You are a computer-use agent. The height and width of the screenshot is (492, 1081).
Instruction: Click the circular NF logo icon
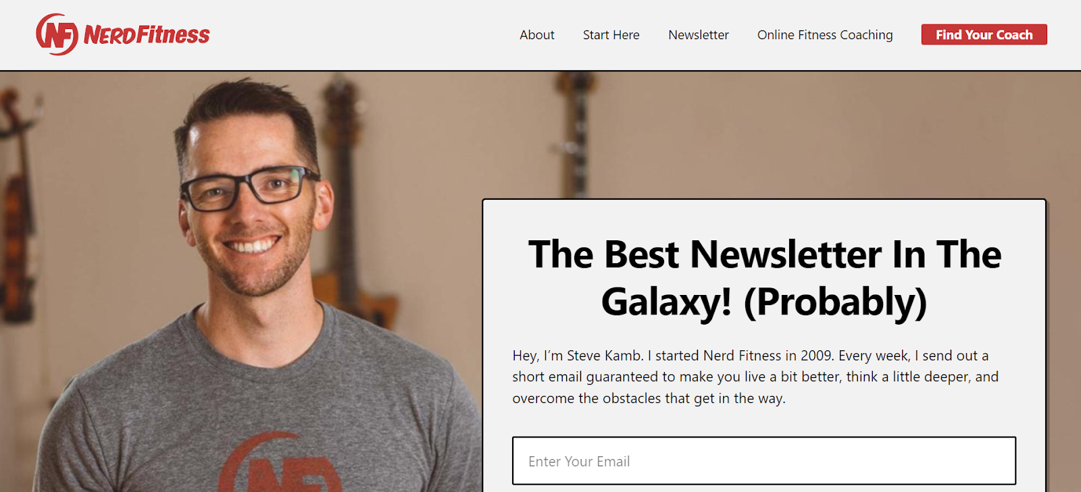(x=57, y=34)
